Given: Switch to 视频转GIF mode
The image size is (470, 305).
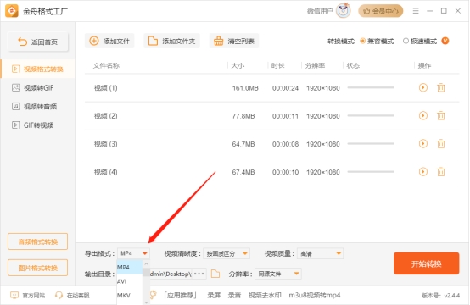Looking at the screenshot, I should [38, 88].
